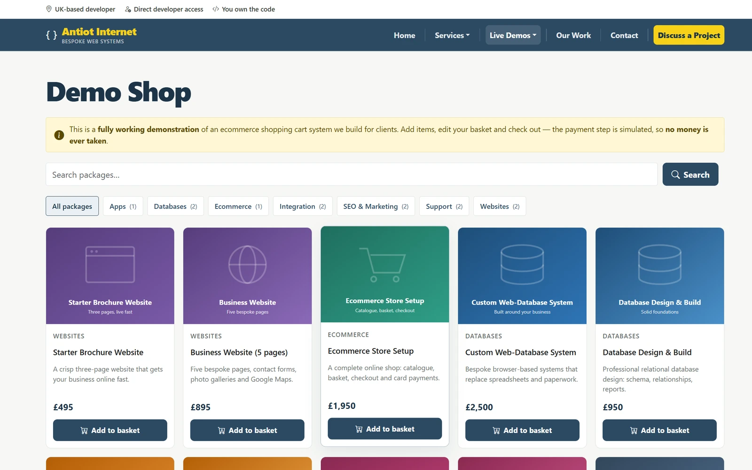Click the location pin icon beside UK-based developer
This screenshot has height=470, width=752.
(49, 9)
